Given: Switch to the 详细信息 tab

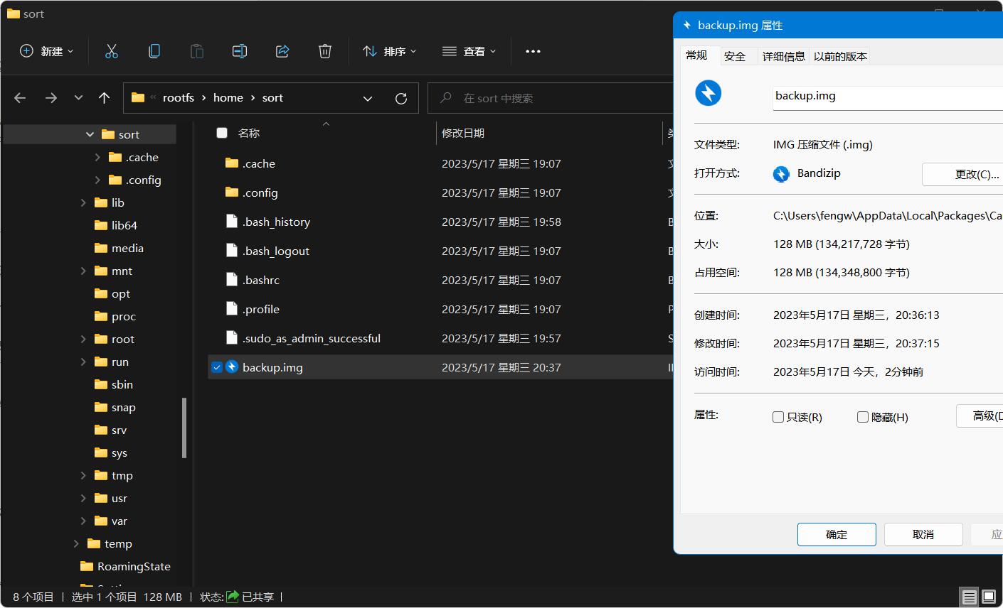Looking at the screenshot, I should [x=783, y=55].
